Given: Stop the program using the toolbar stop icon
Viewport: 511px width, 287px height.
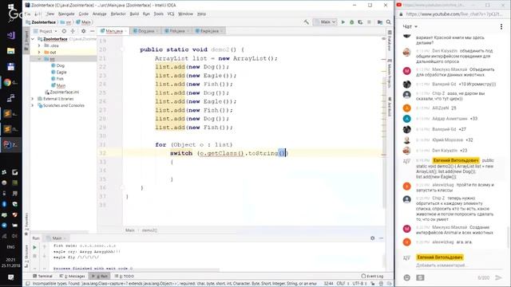Looking at the screenshot, I should [x=369, y=22].
